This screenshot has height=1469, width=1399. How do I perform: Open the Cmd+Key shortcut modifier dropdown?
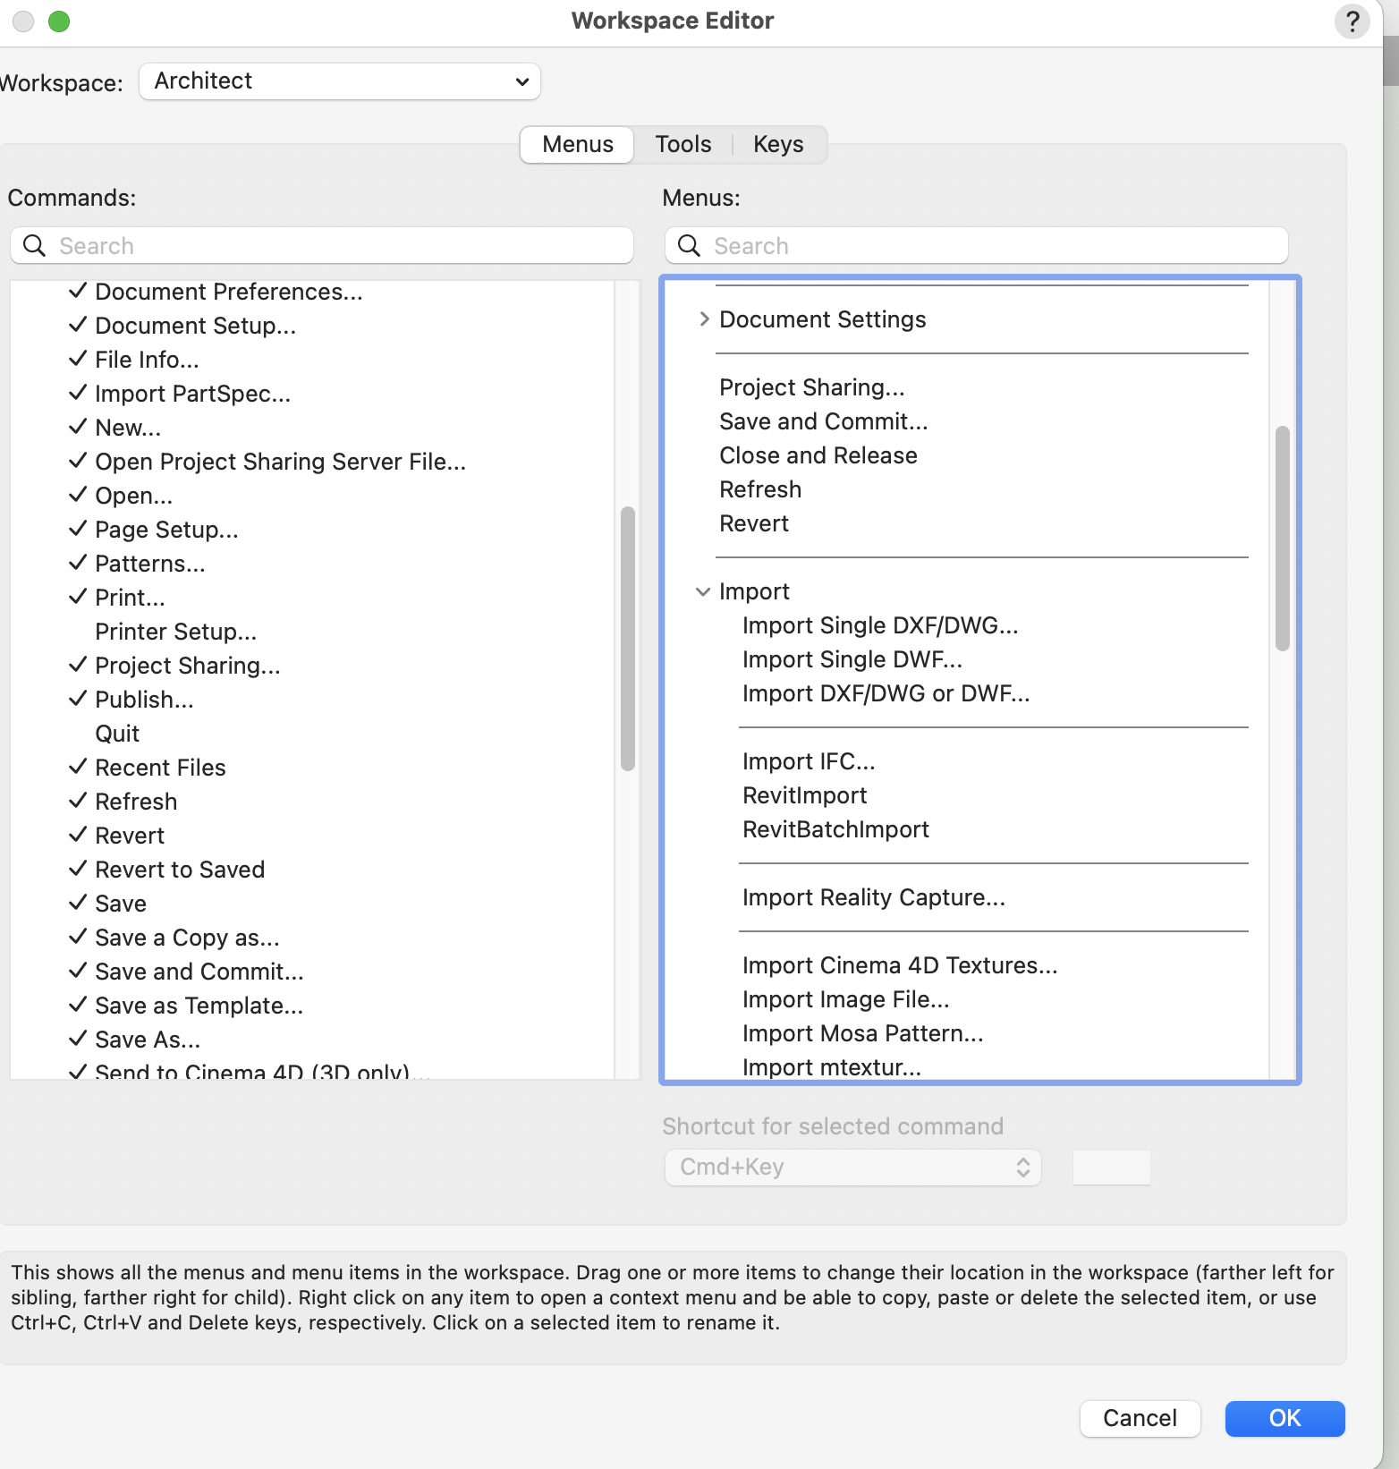(852, 1168)
